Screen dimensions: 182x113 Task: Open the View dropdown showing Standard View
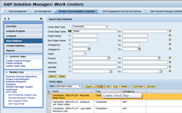tap(80, 87)
